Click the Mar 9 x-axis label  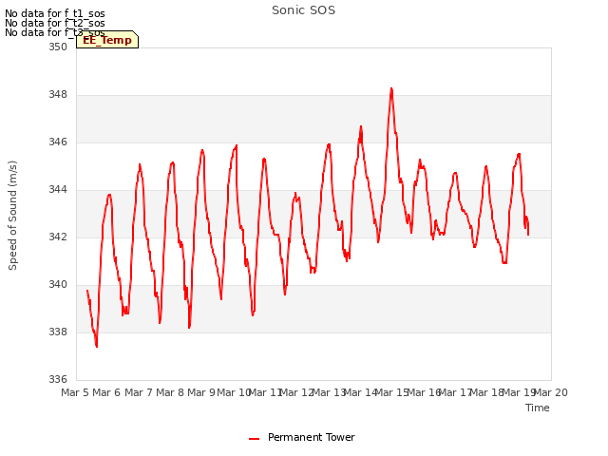coord(201,392)
